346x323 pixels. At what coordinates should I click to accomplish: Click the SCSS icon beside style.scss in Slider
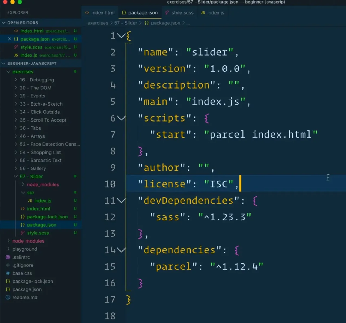[23, 233]
